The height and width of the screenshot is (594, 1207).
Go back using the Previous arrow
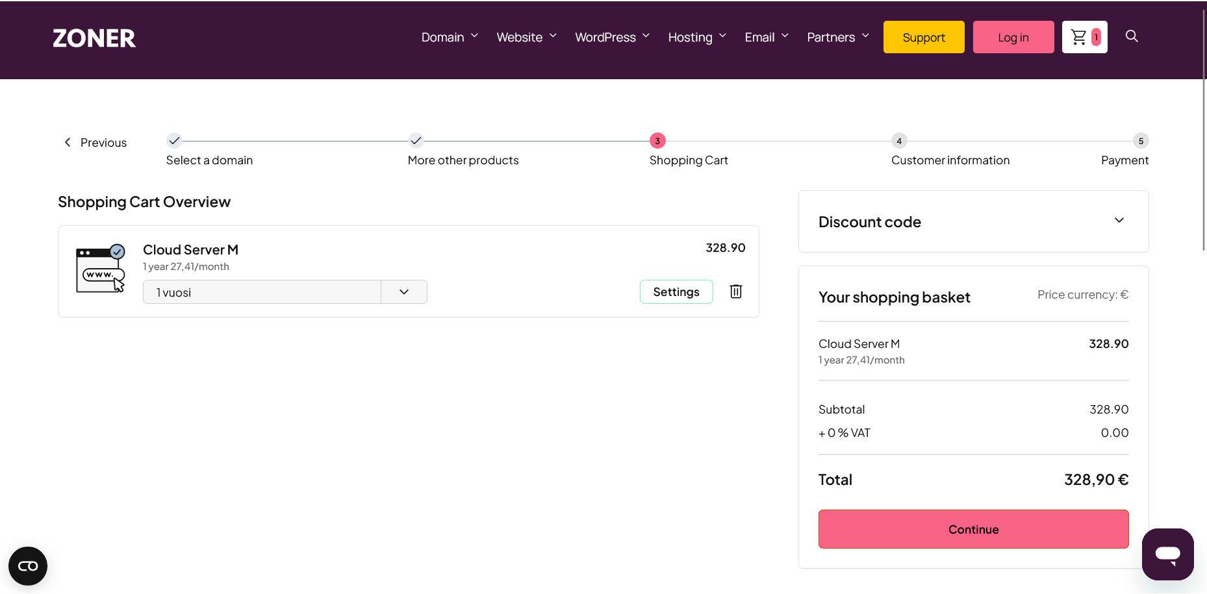(x=95, y=142)
